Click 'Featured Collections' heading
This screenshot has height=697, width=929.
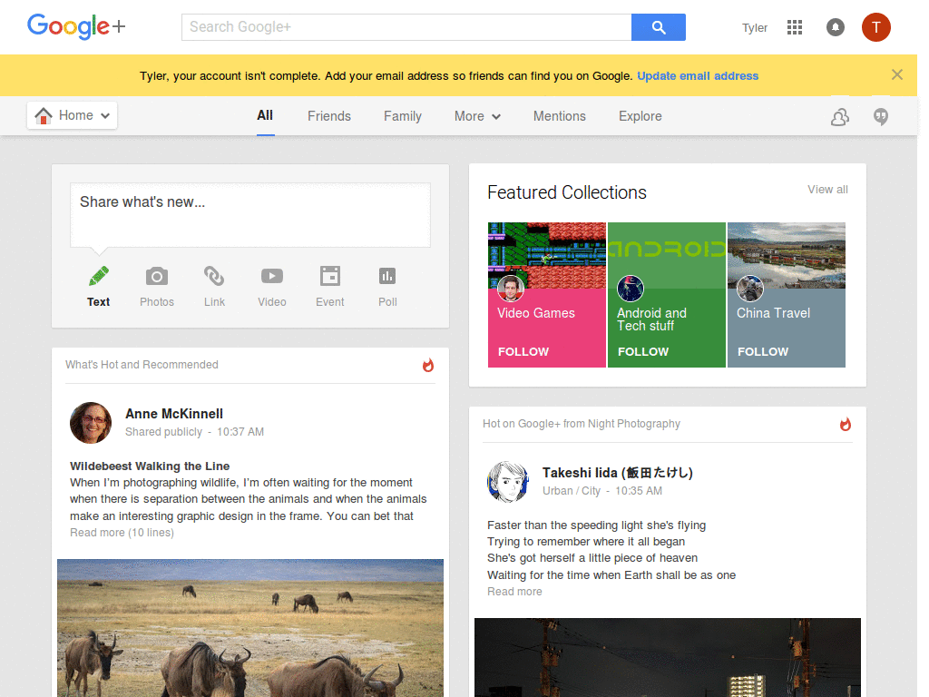tap(566, 192)
